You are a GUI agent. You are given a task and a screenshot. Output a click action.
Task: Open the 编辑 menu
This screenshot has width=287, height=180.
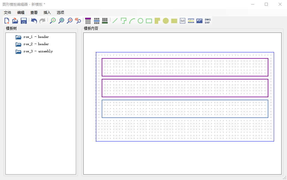click(21, 12)
